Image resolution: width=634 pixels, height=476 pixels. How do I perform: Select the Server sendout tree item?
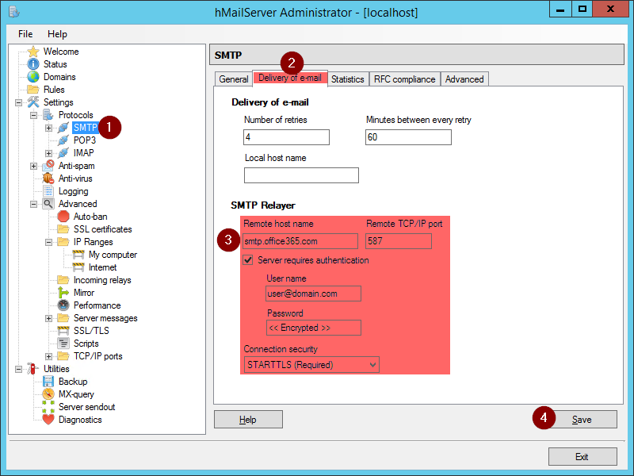[x=86, y=407]
